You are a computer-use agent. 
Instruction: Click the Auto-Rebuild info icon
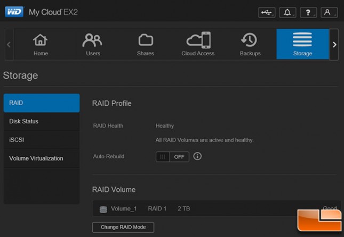(197, 156)
